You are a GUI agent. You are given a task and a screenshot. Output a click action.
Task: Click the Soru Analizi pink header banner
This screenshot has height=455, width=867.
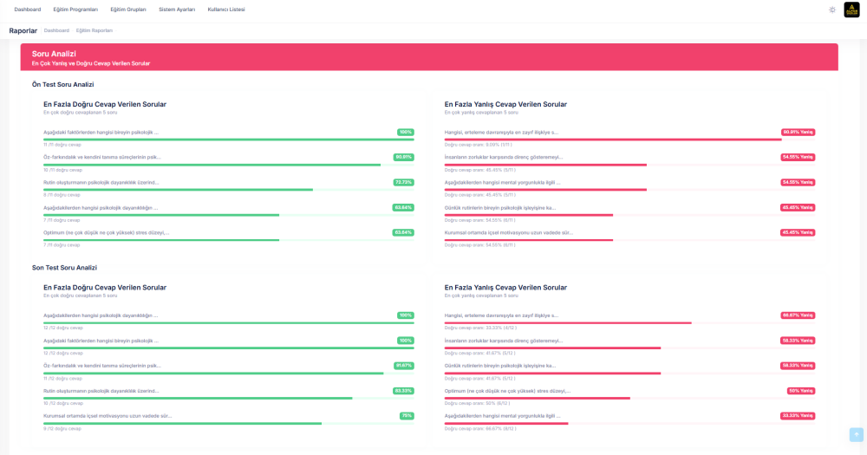(x=429, y=57)
